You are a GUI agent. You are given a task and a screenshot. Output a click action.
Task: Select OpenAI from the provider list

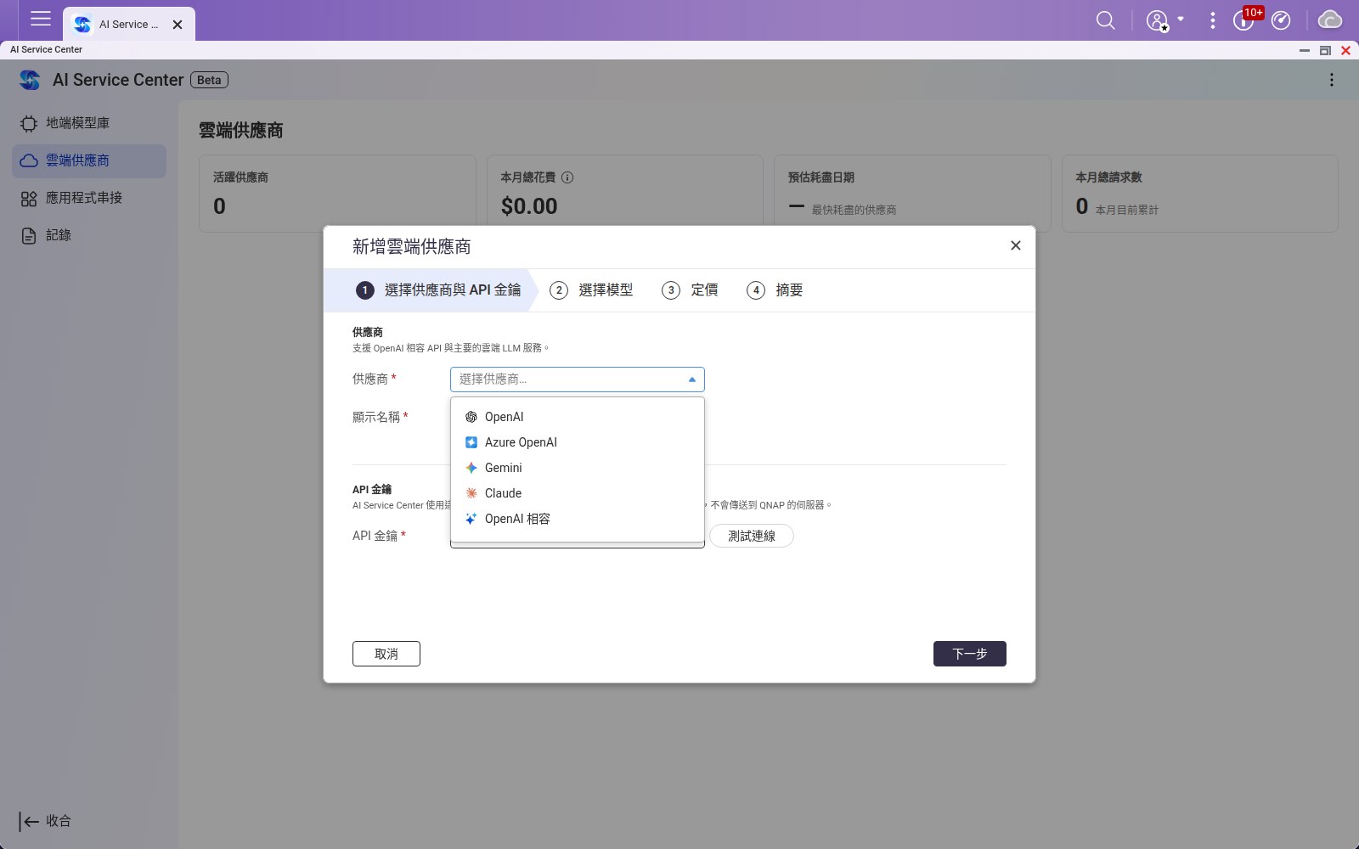pos(578,417)
